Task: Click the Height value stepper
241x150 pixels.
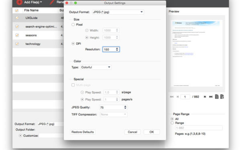Action: point(117,38)
